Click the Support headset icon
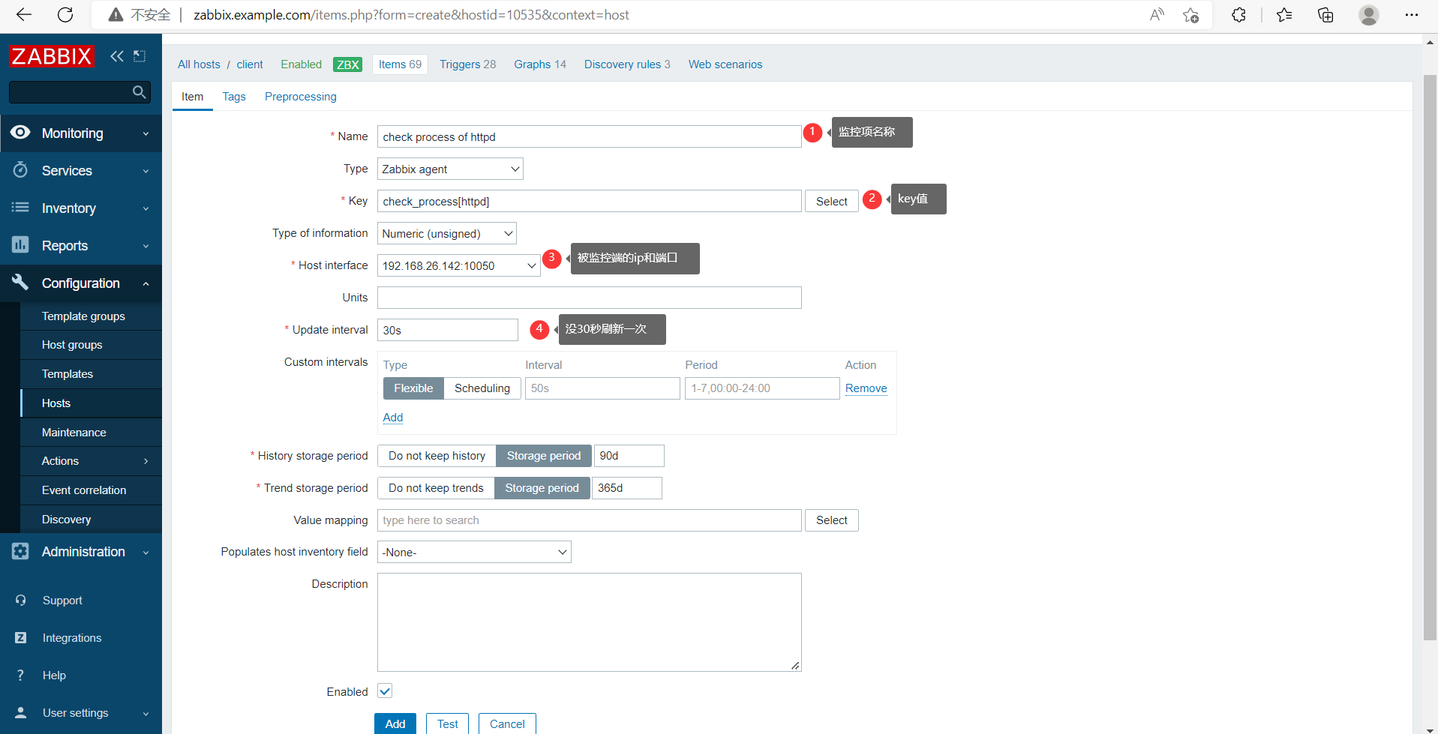Image resolution: width=1438 pixels, height=734 pixels. [x=21, y=600]
